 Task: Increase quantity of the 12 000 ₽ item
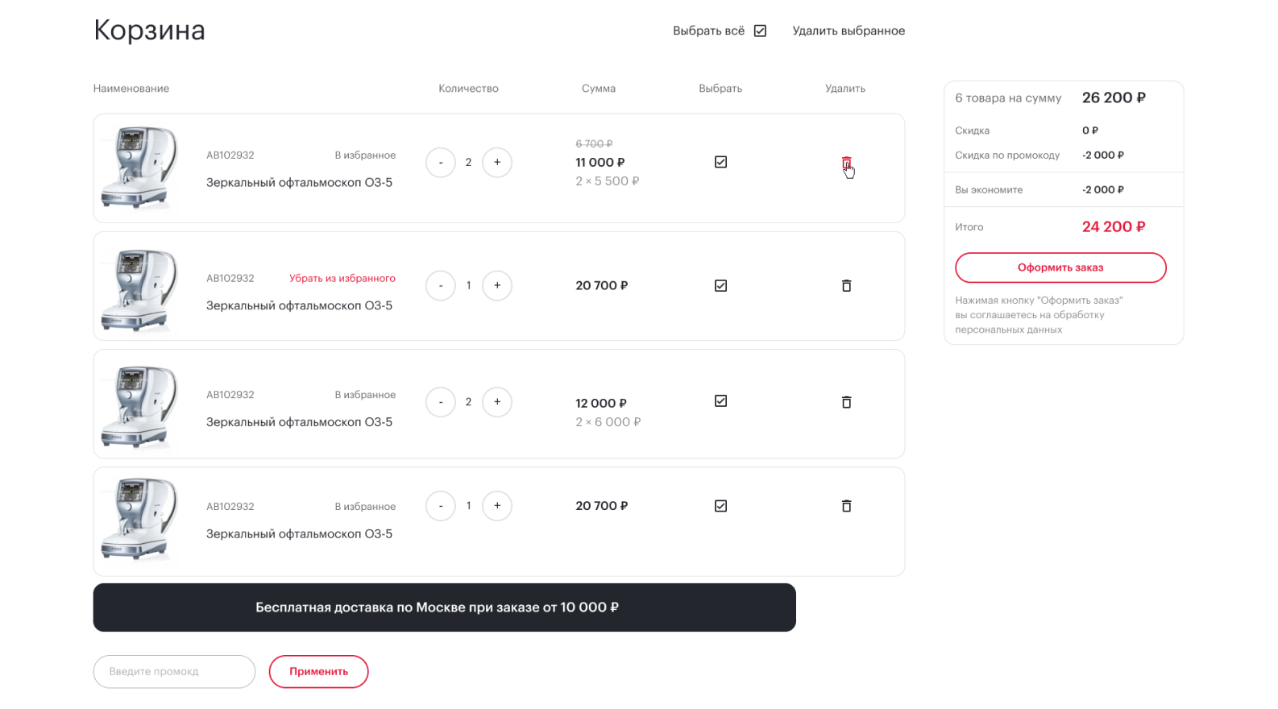click(x=497, y=402)
